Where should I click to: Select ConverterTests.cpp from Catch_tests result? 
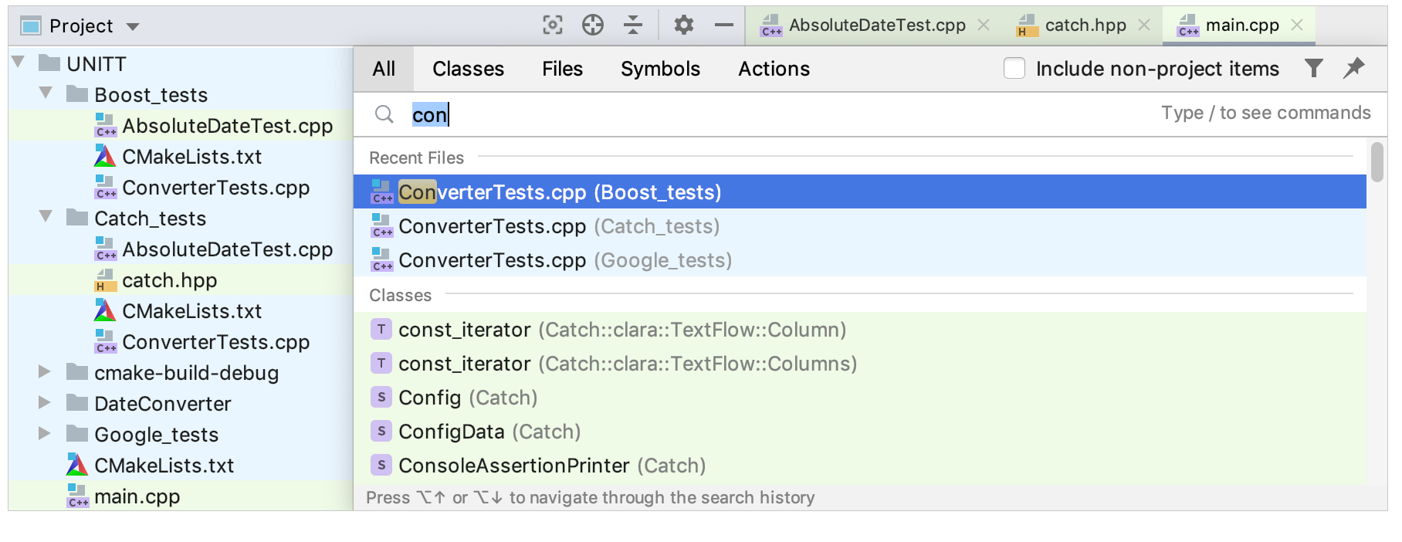tap(559, 226)
